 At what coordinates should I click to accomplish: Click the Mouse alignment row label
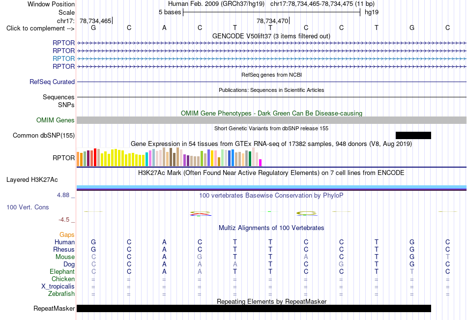pos(65,257)
